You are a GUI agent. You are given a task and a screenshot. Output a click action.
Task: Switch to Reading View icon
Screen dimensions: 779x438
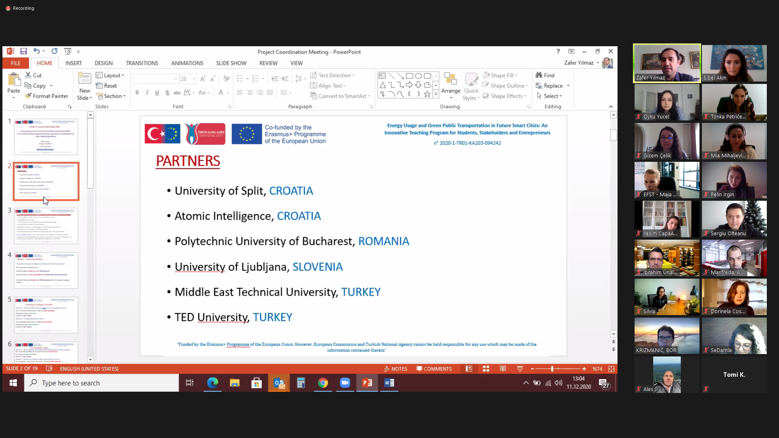click(503, 369)
